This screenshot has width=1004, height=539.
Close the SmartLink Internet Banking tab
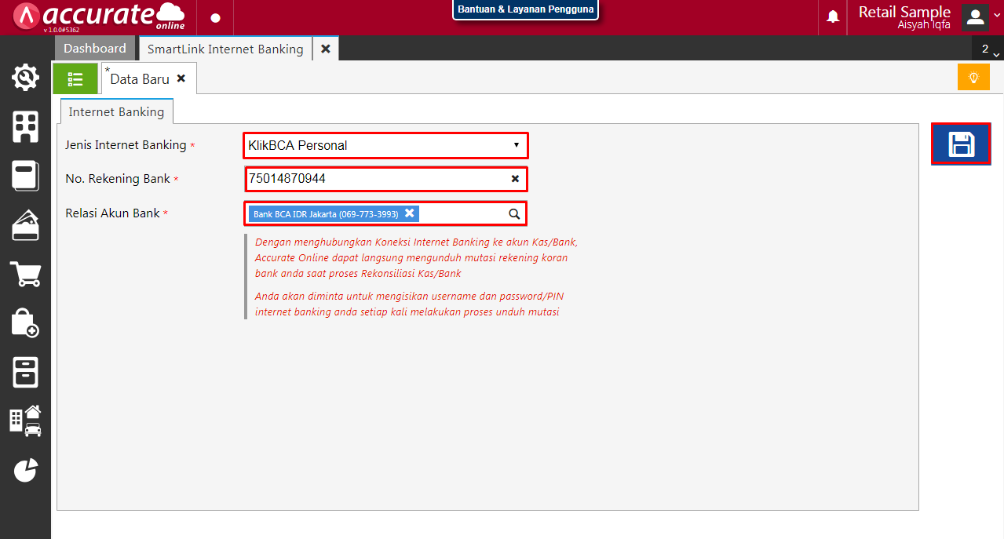(x=325, y=49)
